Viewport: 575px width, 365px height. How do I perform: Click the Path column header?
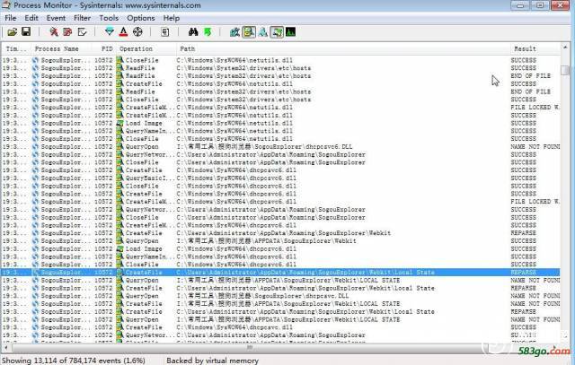pos(343,48)
